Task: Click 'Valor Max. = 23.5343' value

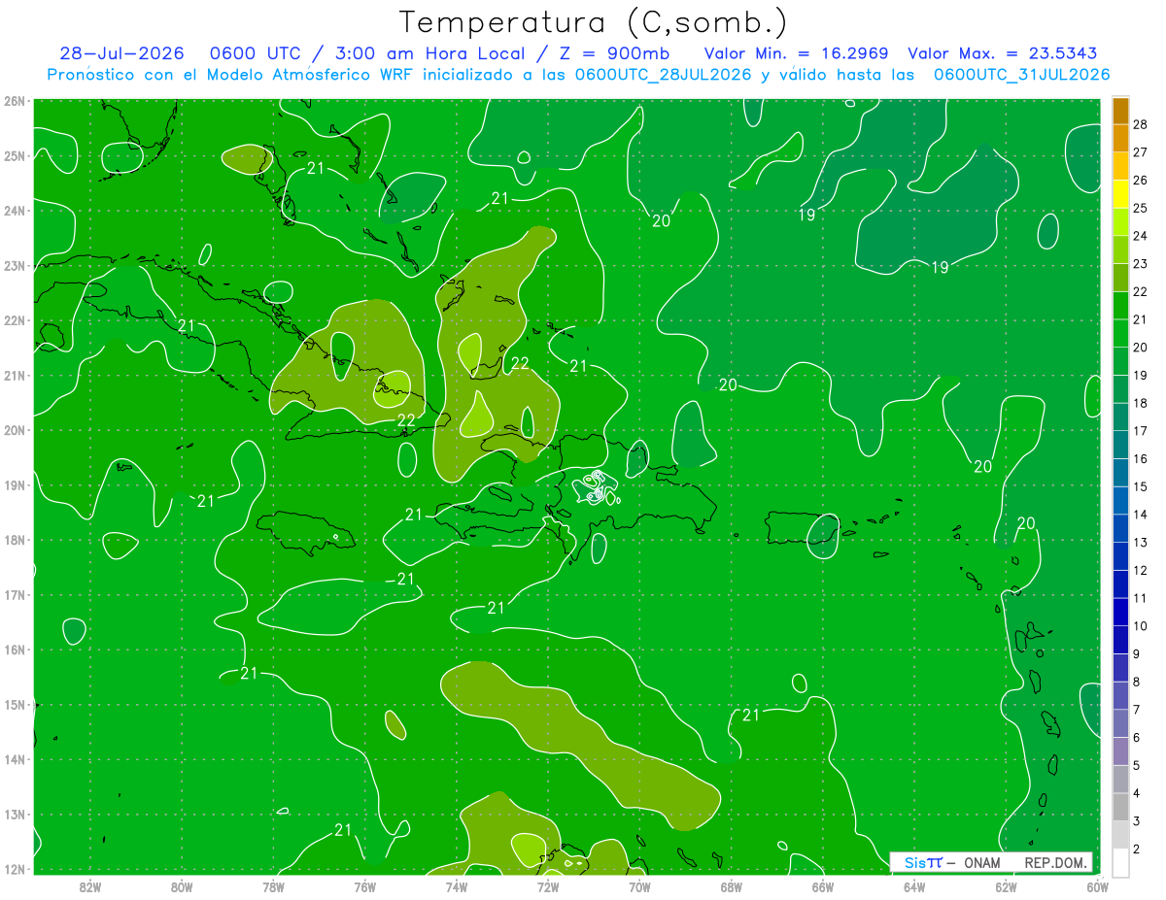Action: click(x=1004, y=53)
